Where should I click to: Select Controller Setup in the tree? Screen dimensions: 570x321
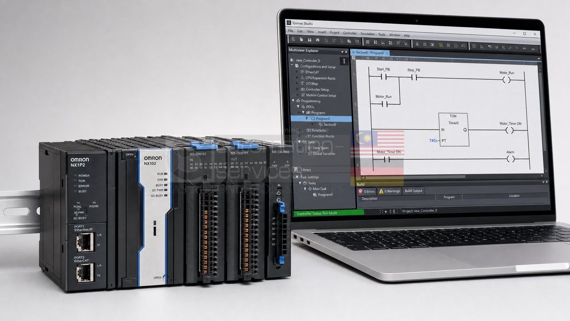(x=318, y=90)
